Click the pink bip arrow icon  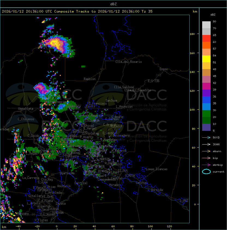coord(206,158)
